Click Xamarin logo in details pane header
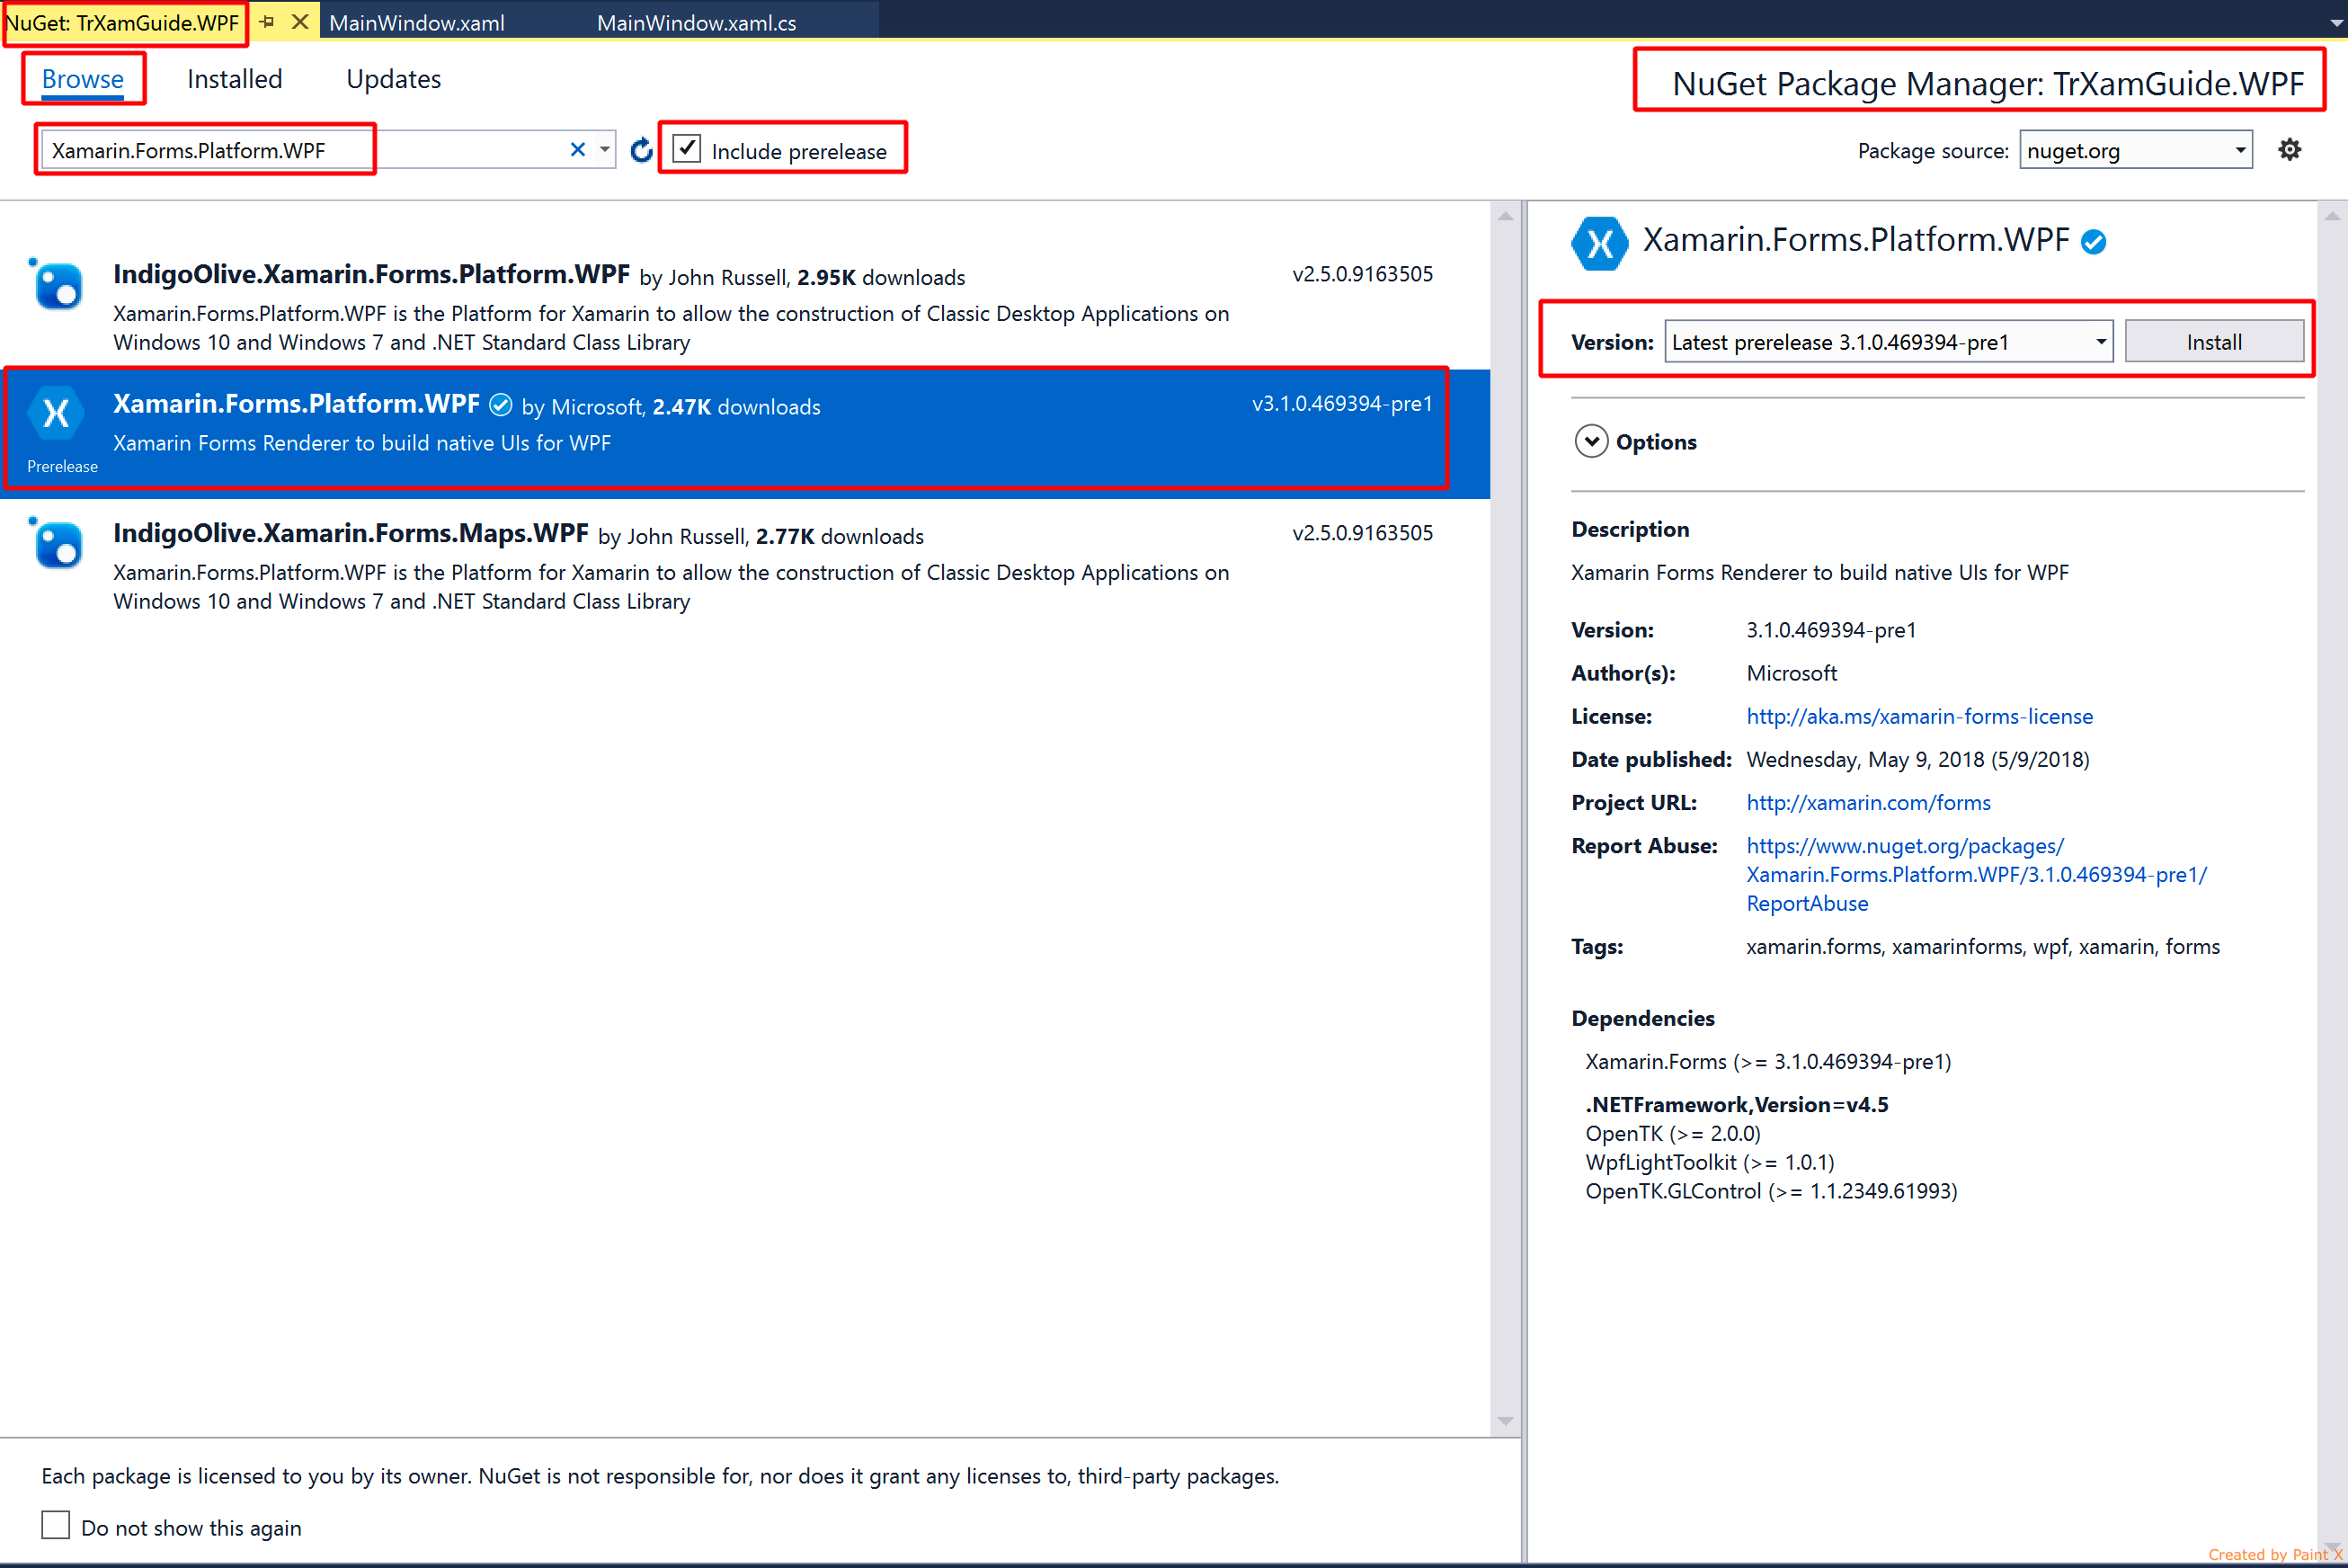This screenshot has height=1568, width=2348. (x=1599, y=243)
